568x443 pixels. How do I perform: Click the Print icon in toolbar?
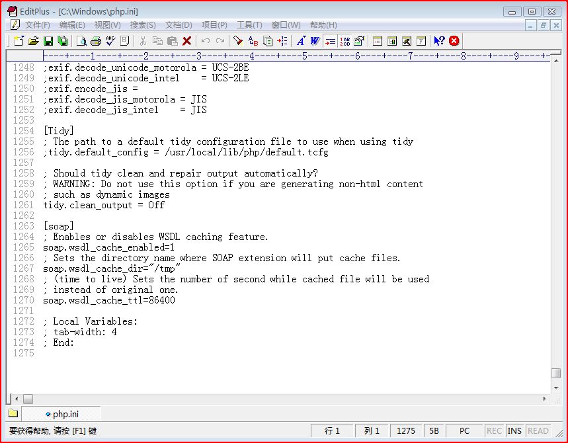click(x=96, y=41)
